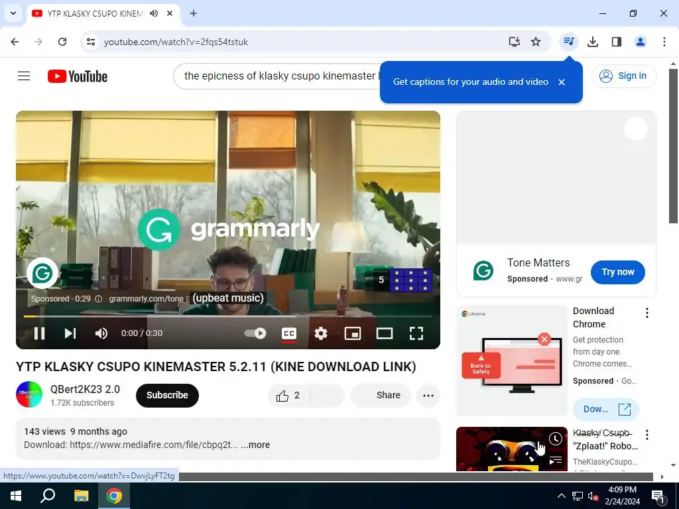679x509 pixels.
Task: Reload the current page
Action: coord(62,42)
